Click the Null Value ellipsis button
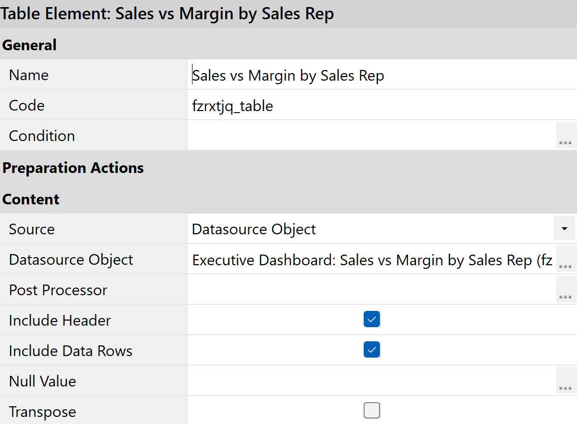 coord(566,381)
